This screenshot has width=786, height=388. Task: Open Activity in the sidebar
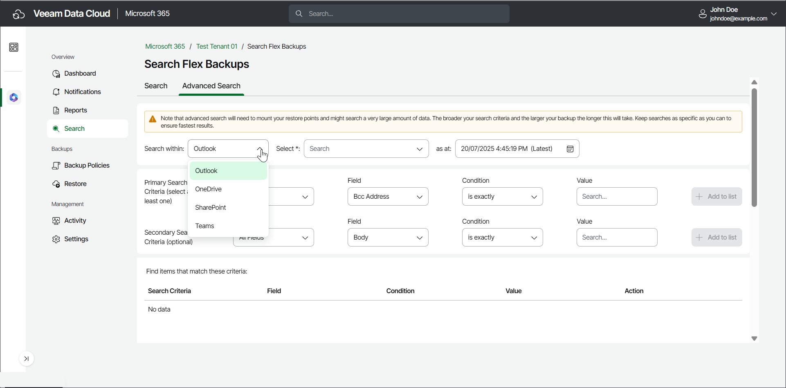point(88,221)
